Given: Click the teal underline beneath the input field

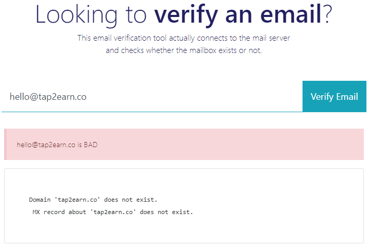Looking at the screenshot, I should pos(152,112).
